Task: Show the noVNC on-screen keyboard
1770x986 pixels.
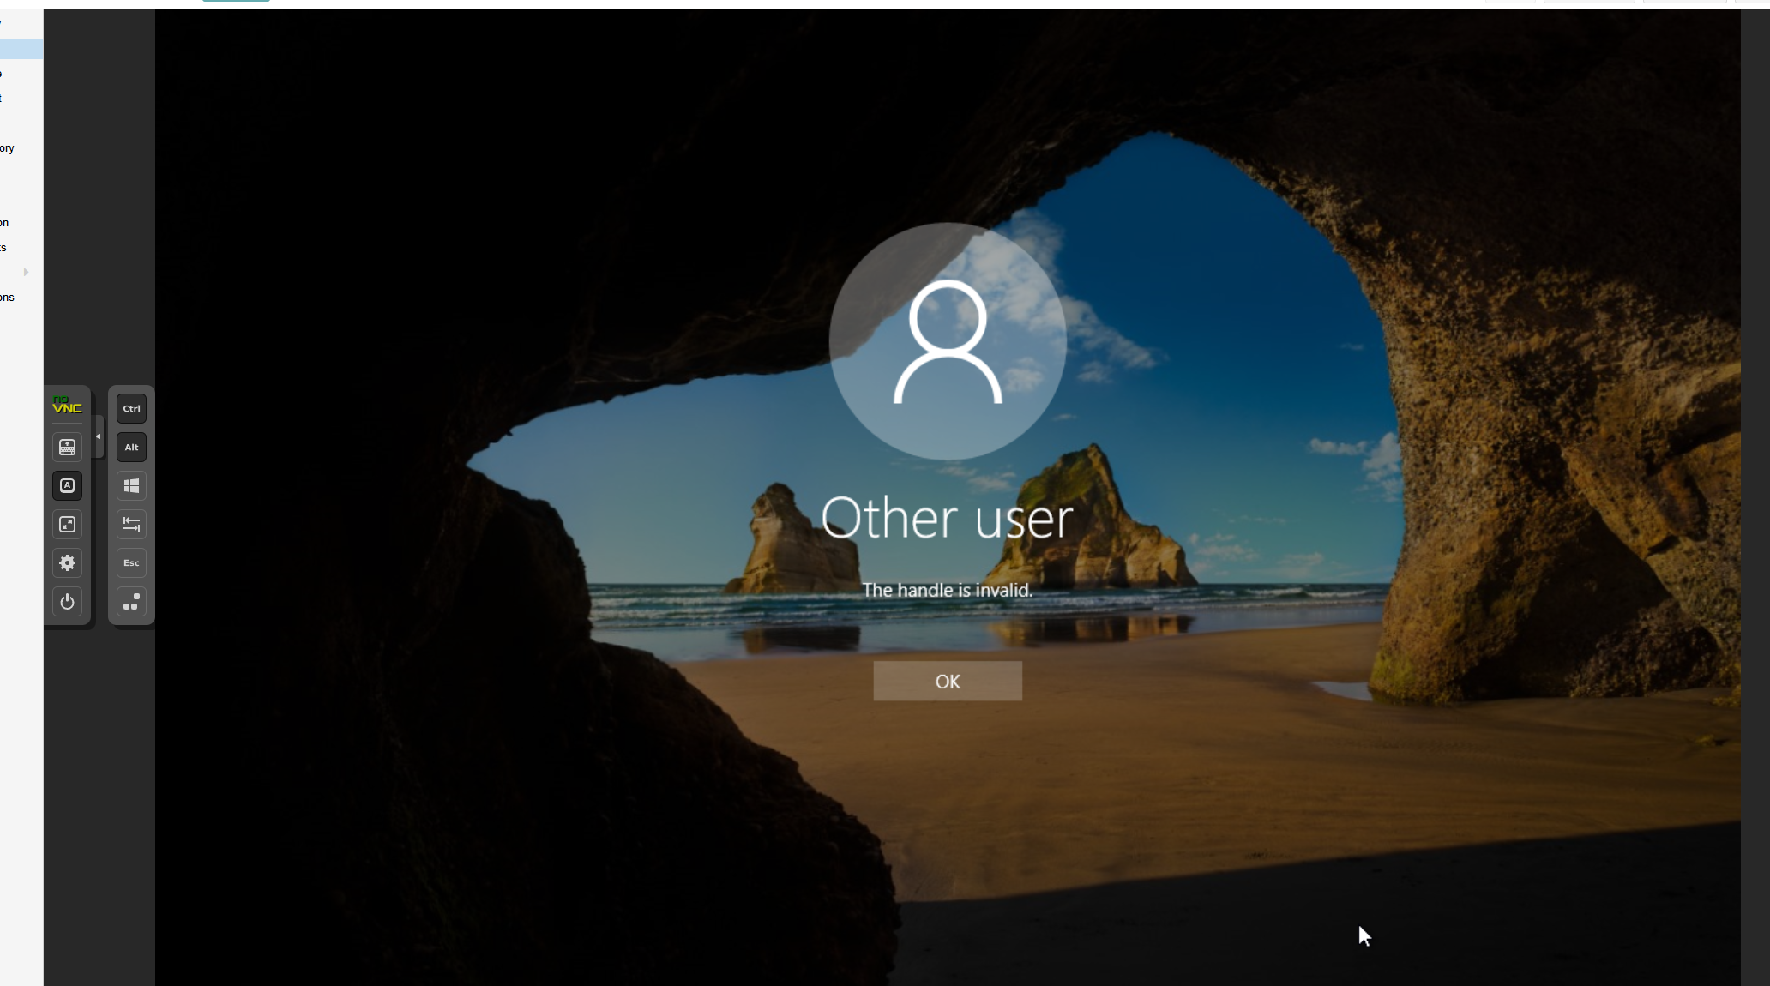Action: click(x=67, y=447)
